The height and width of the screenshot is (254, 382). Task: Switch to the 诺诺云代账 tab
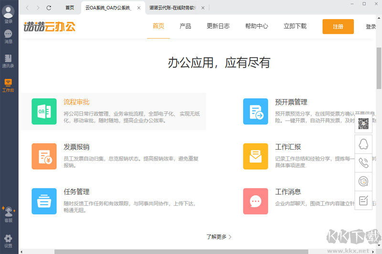click(x=173, y=8)
